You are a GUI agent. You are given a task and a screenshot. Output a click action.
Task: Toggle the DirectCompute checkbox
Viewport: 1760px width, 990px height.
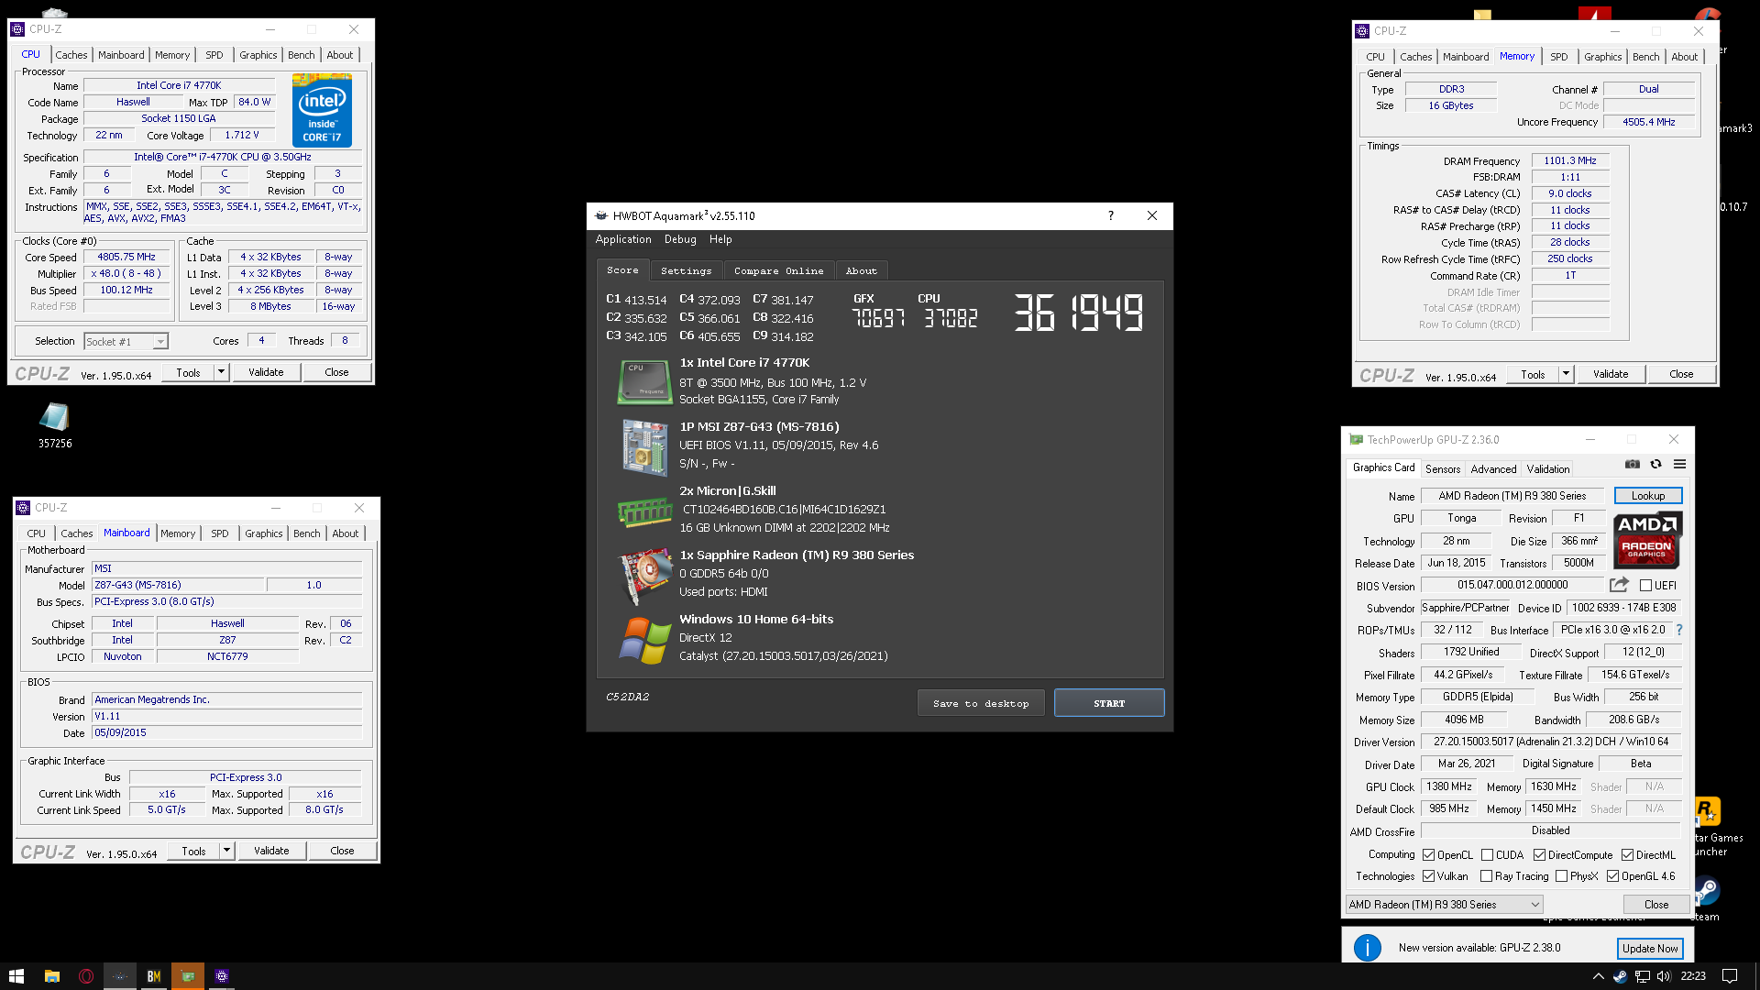(x=1540, y=855)
